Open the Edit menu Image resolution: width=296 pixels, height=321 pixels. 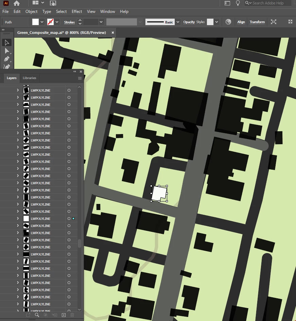[x=17, y=12]
